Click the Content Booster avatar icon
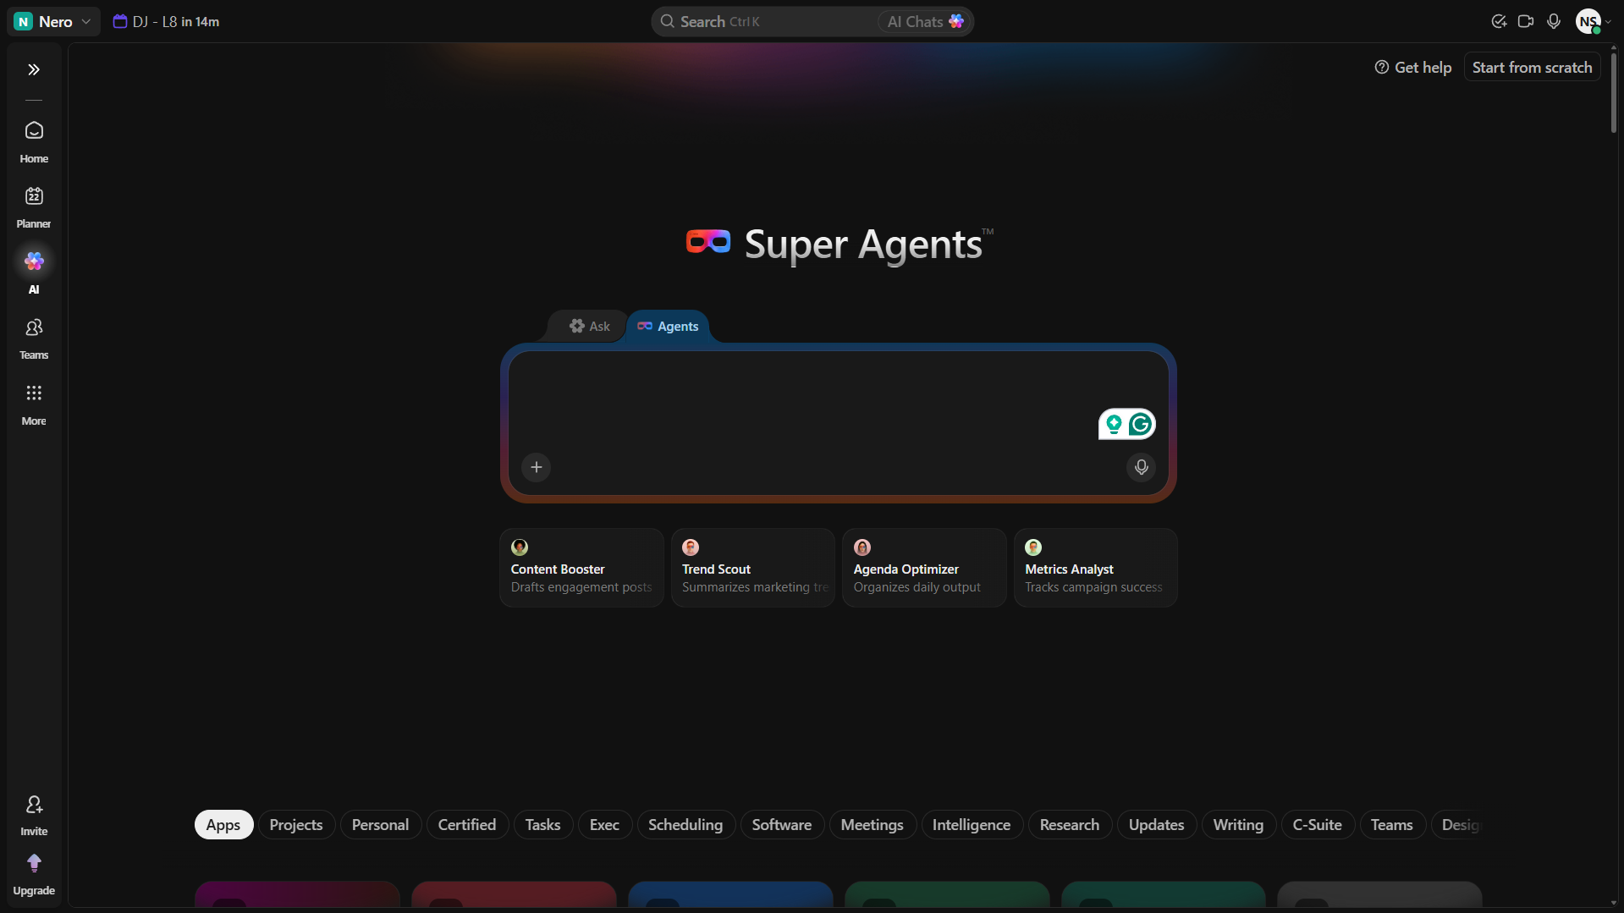 pyautogui.click(x=520, y=547)
